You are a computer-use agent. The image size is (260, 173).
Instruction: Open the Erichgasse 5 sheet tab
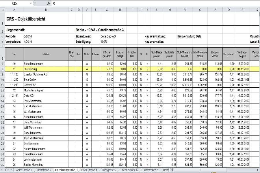tap(109, 170)
